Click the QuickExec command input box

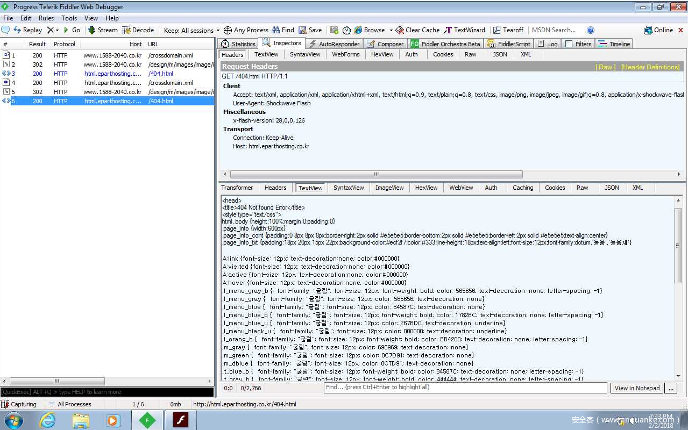pos(107,392)
